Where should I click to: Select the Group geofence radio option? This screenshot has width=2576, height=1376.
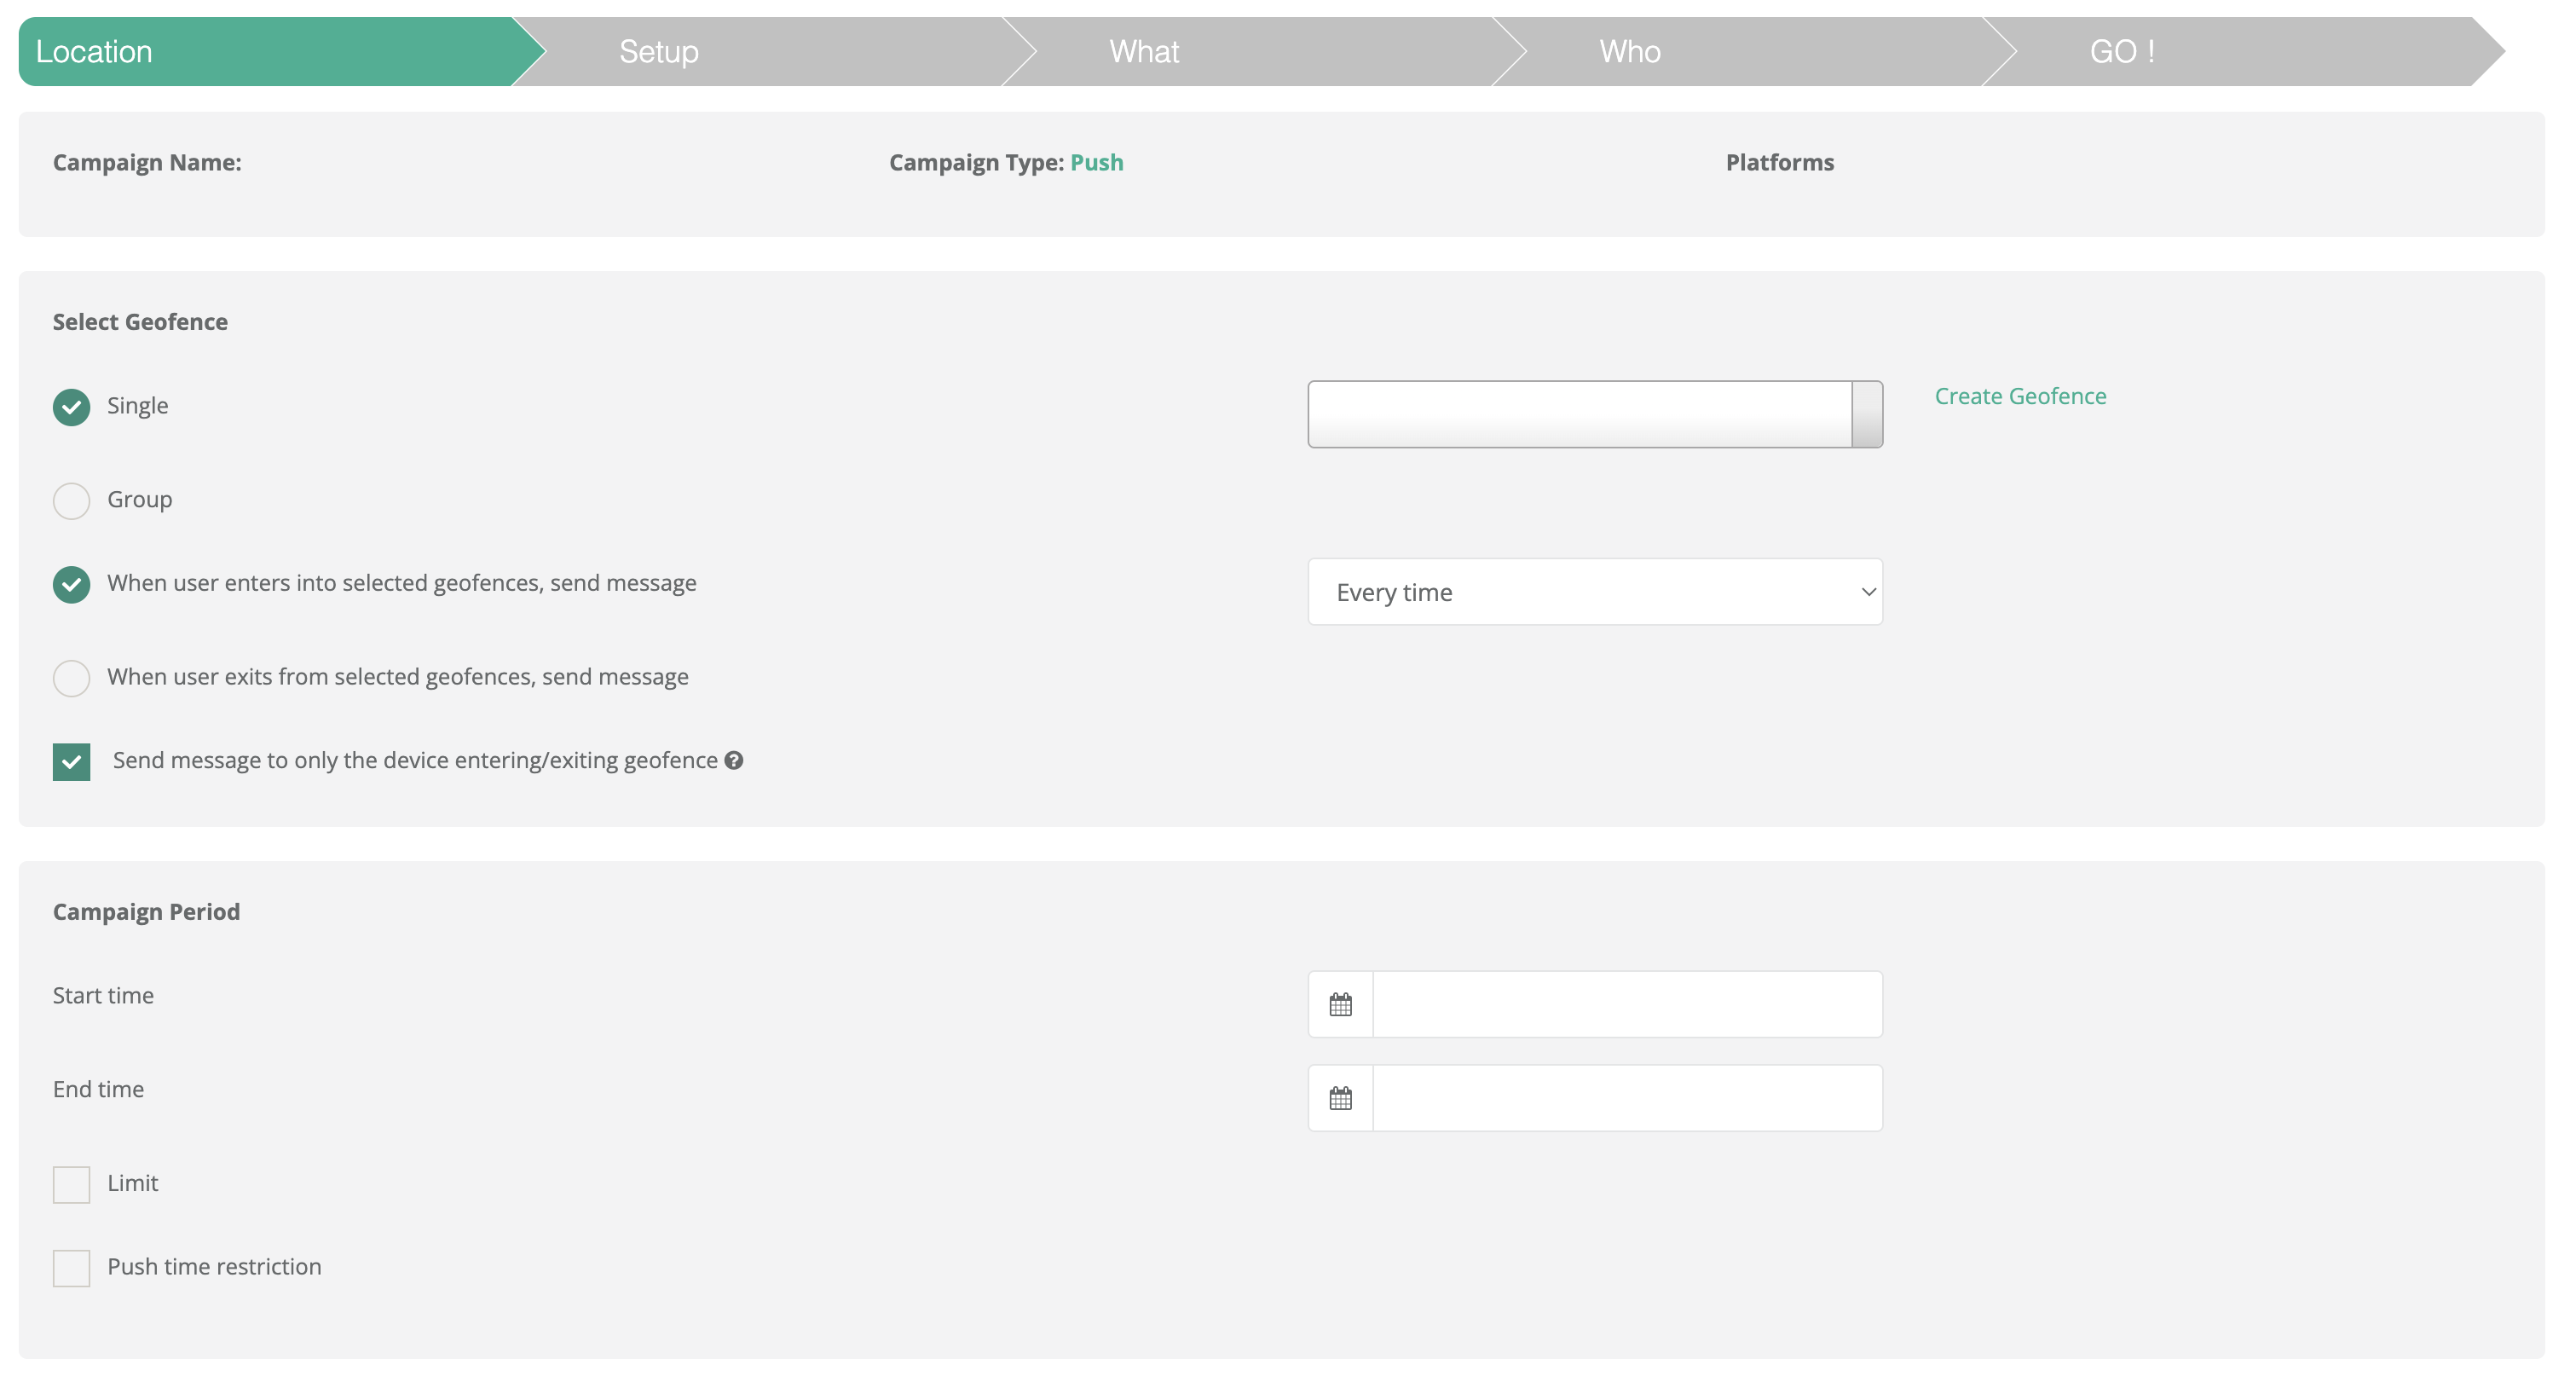click(71, 500)
